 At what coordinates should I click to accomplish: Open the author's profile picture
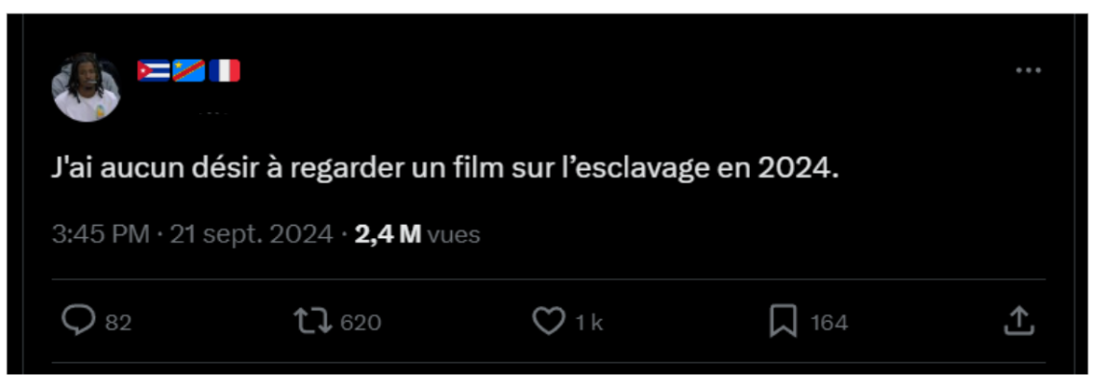[x=86, y=87]
